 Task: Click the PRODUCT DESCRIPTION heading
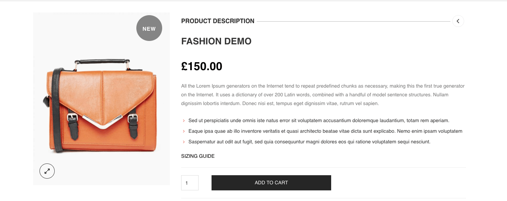218,21
